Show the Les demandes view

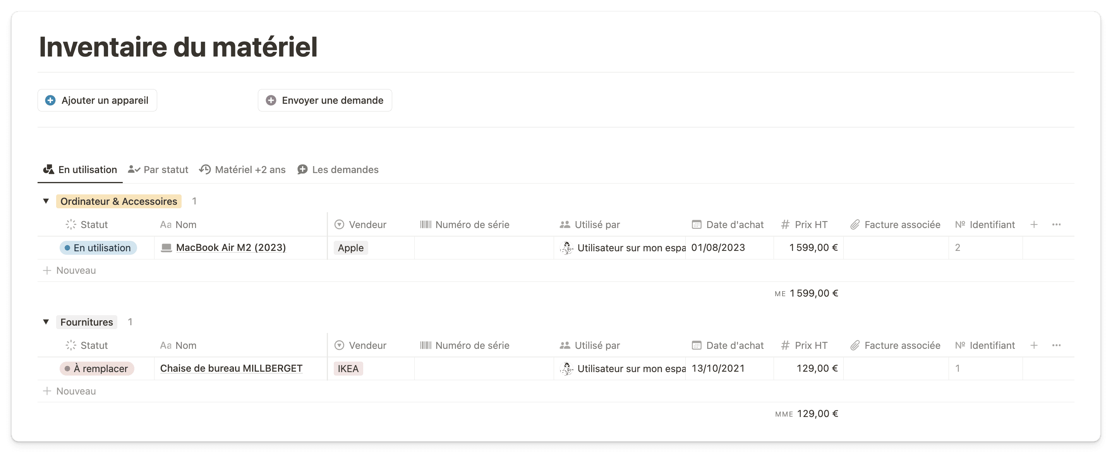[x=338, y=169]
